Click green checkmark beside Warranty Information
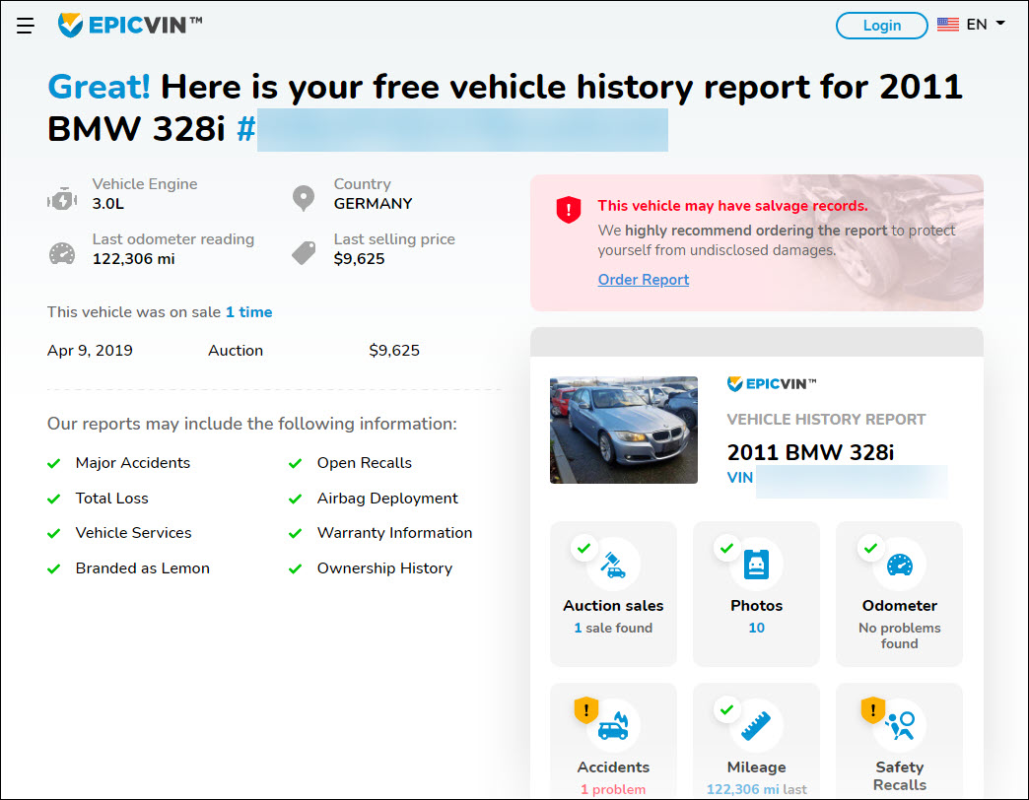 coord(296,534)
